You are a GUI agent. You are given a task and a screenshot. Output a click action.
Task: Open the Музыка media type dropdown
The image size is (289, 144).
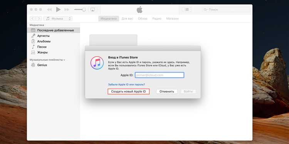click(58, 18)
